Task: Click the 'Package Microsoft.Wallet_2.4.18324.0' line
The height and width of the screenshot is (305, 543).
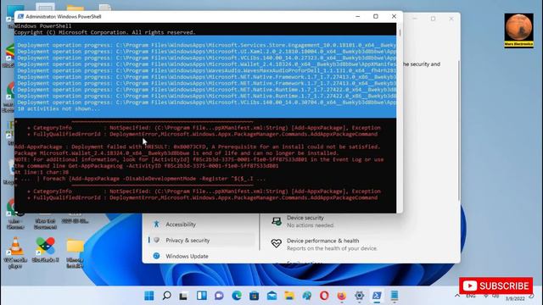Action: [176, 152]
